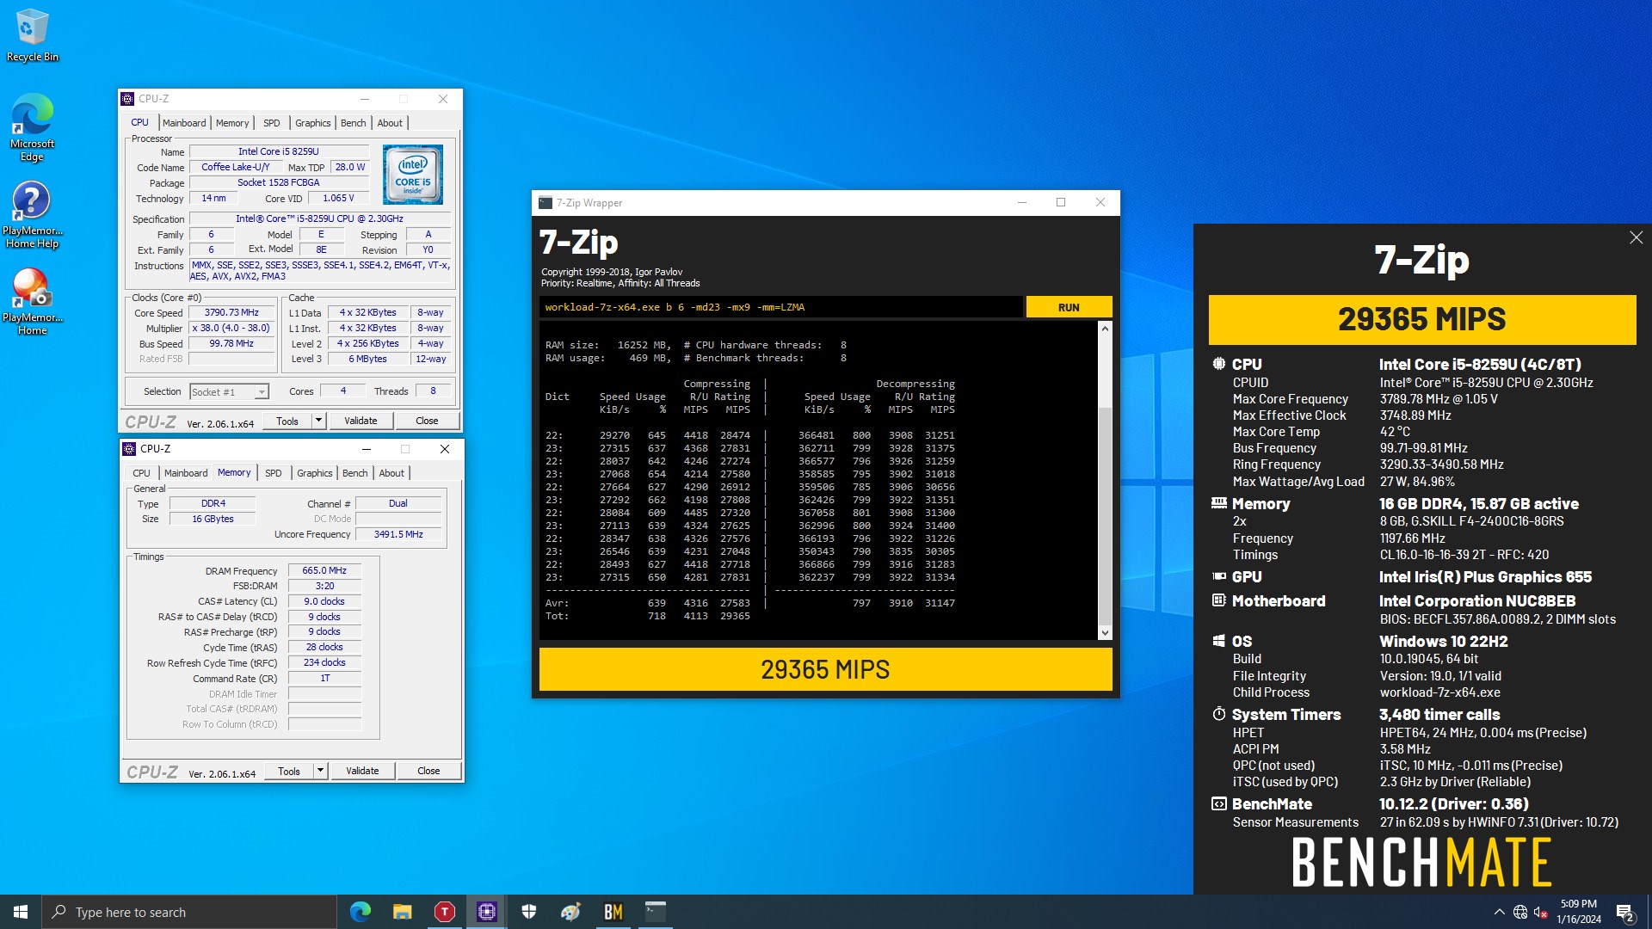The height and width of the screenshot is (929, 1652).
Task: Open Socket #1 selection dropdown in CPU-Z
Action: pyautogui.click(x=229, y=391)
